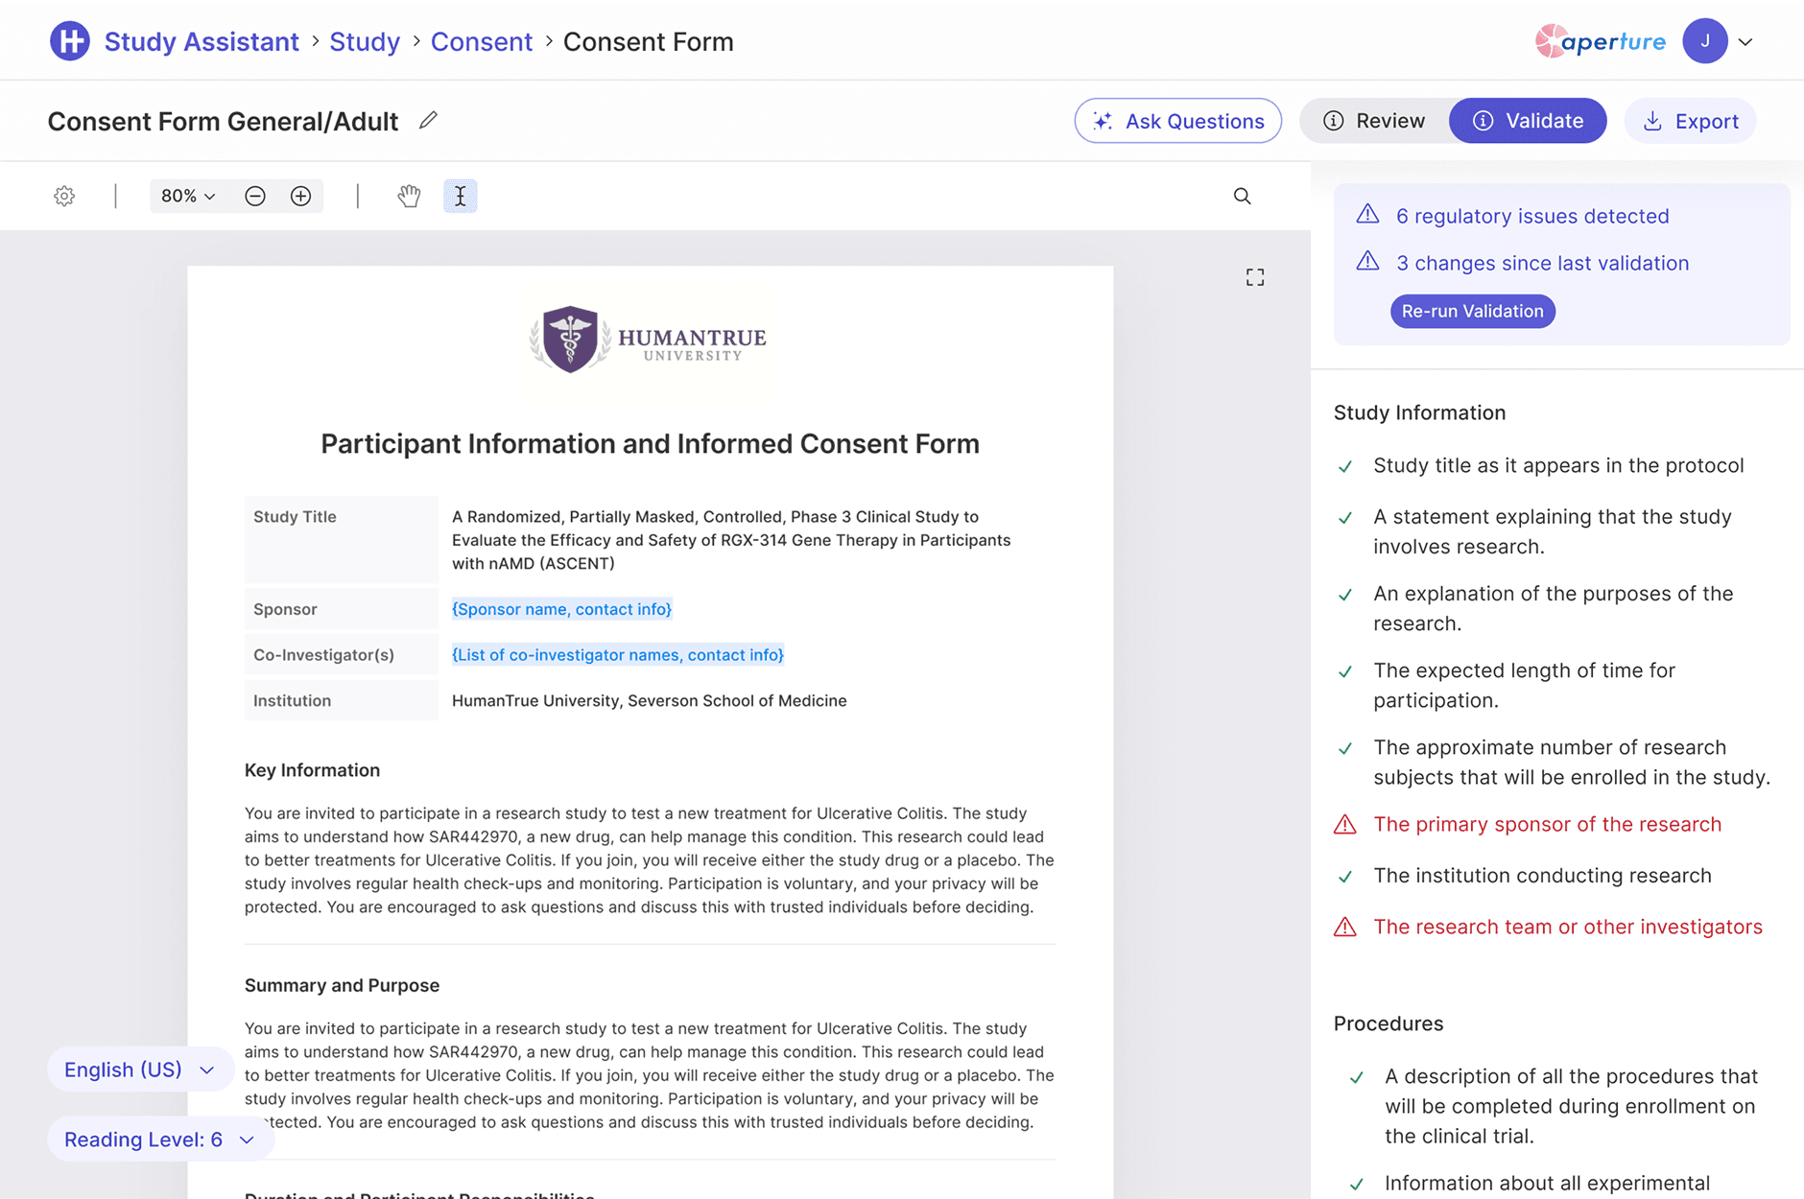1804x1199 pixels.
Task: Click 'An explanation of the purposes' checklist item
Action: tap(1553, 608)
